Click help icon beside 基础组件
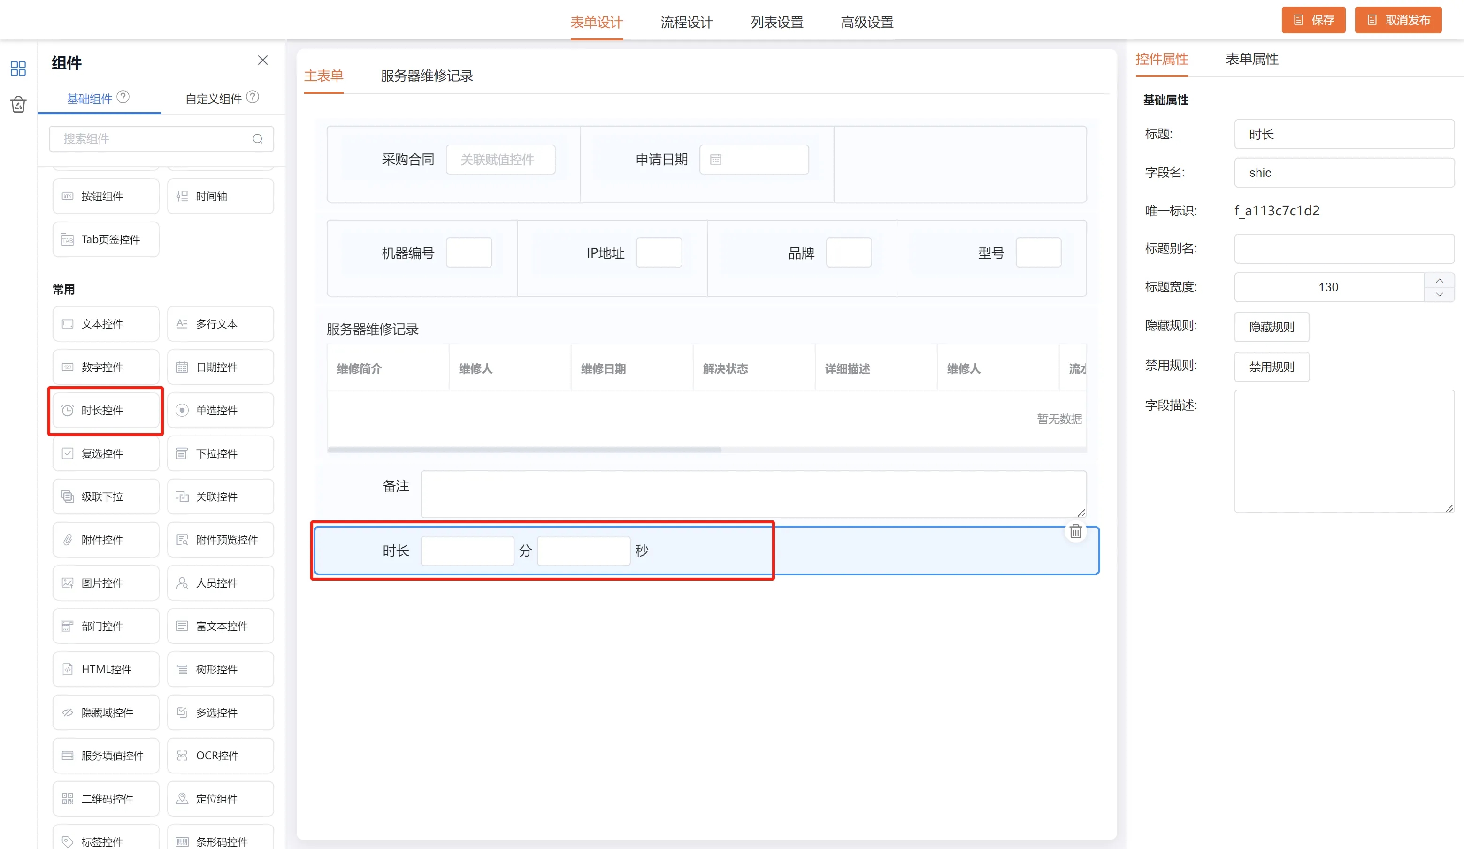The width and height of the screenshot is (1464, 849). pyautogui.click(x=123, y=97)
